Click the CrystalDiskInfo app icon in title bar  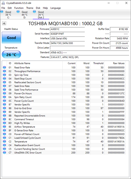3,3
